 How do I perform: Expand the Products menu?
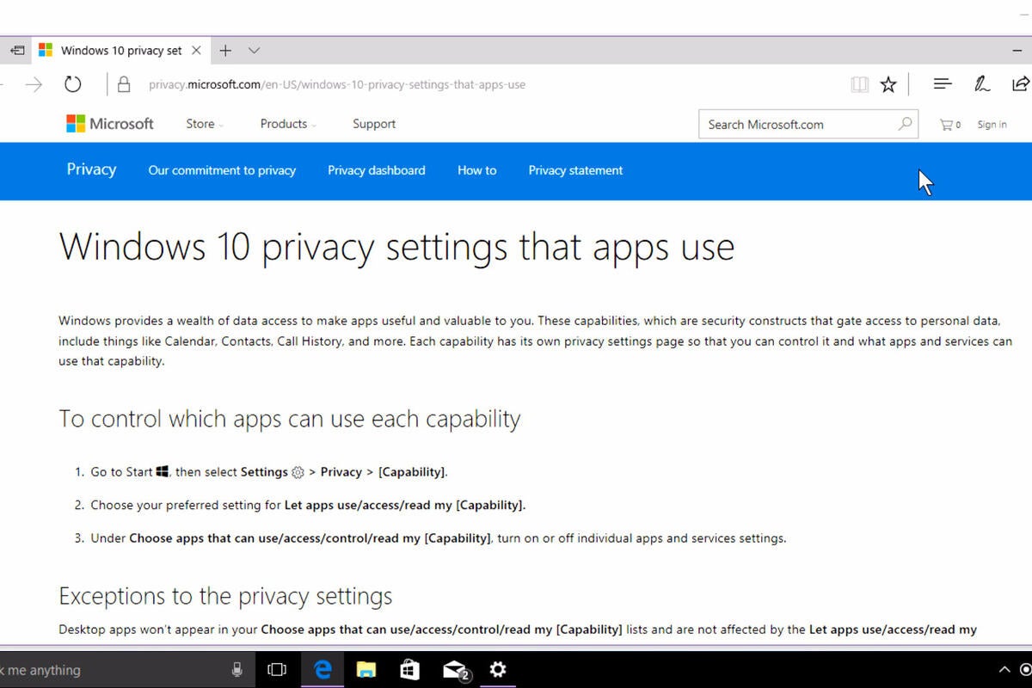pos(288,124)
